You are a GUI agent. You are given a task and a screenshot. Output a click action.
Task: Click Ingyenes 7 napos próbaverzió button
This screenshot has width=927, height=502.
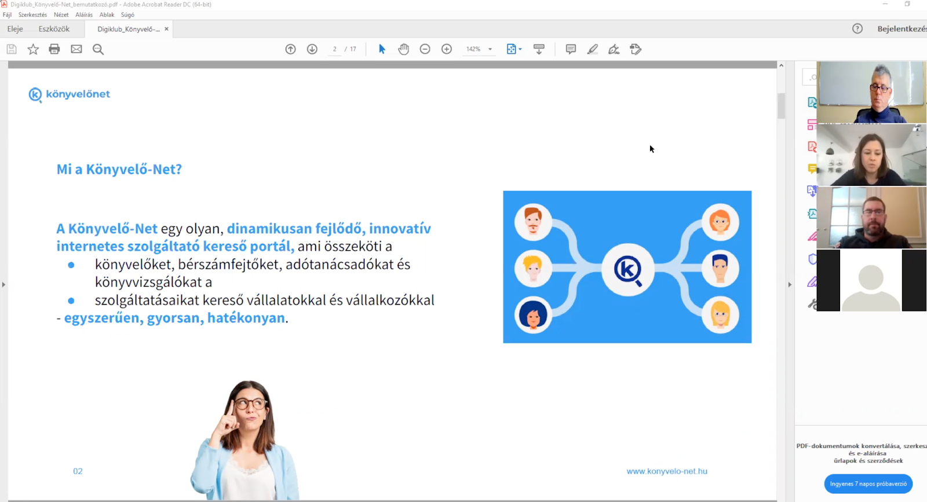pos(868,483)
